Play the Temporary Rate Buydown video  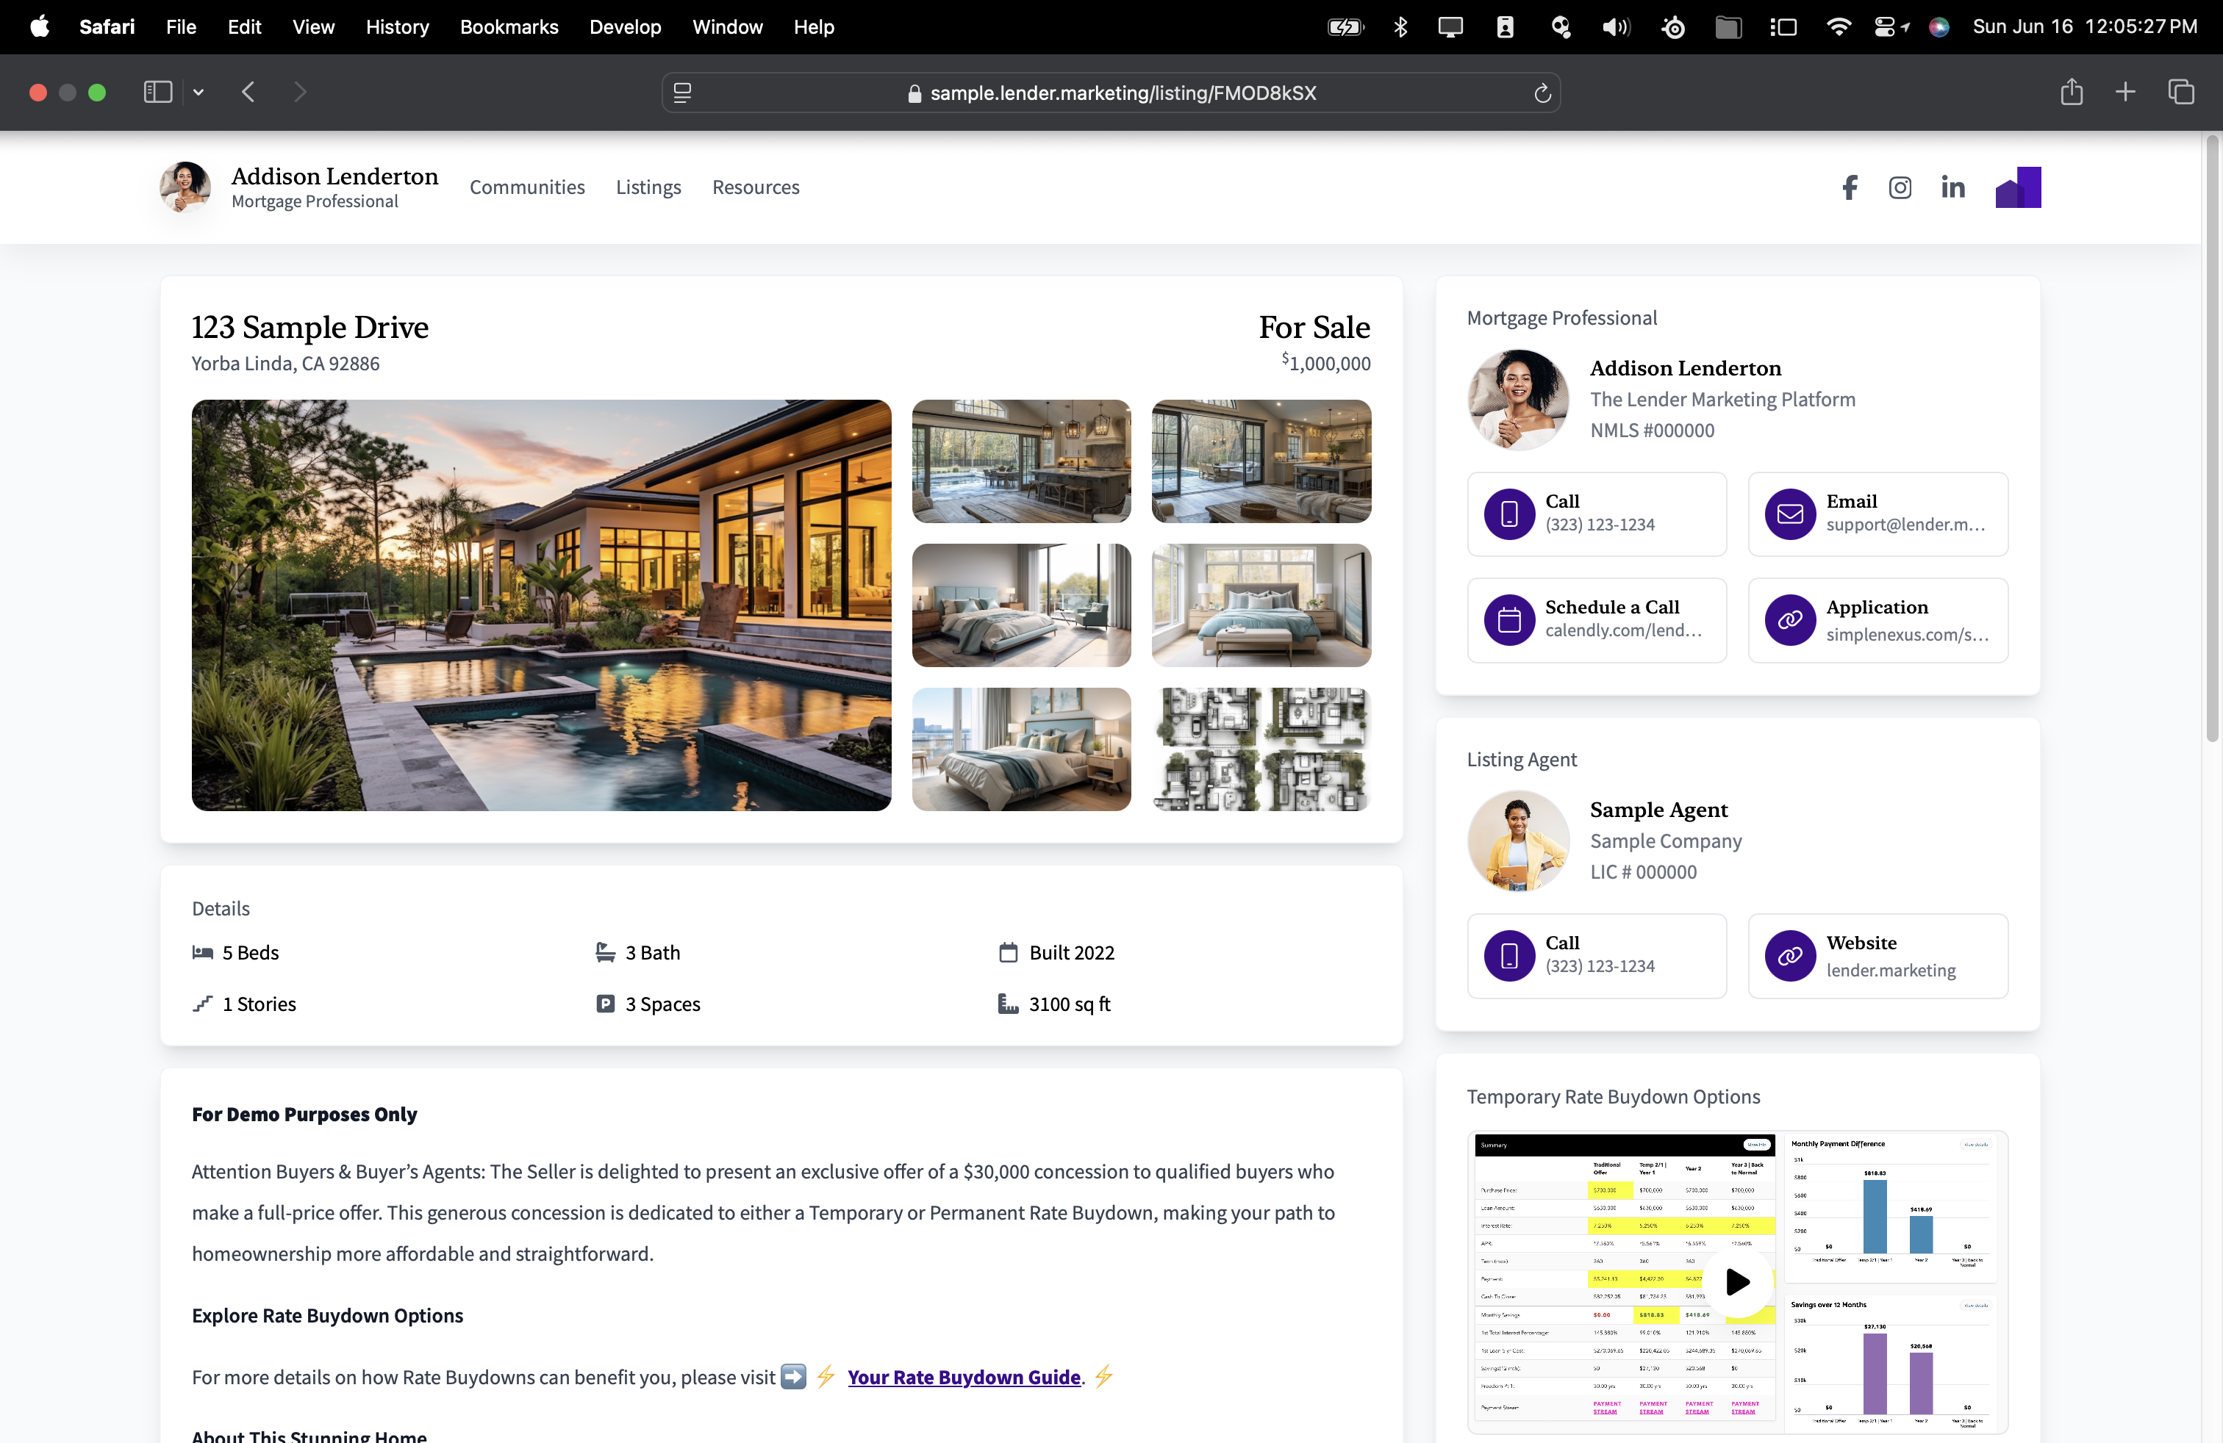[1736, 1281]
